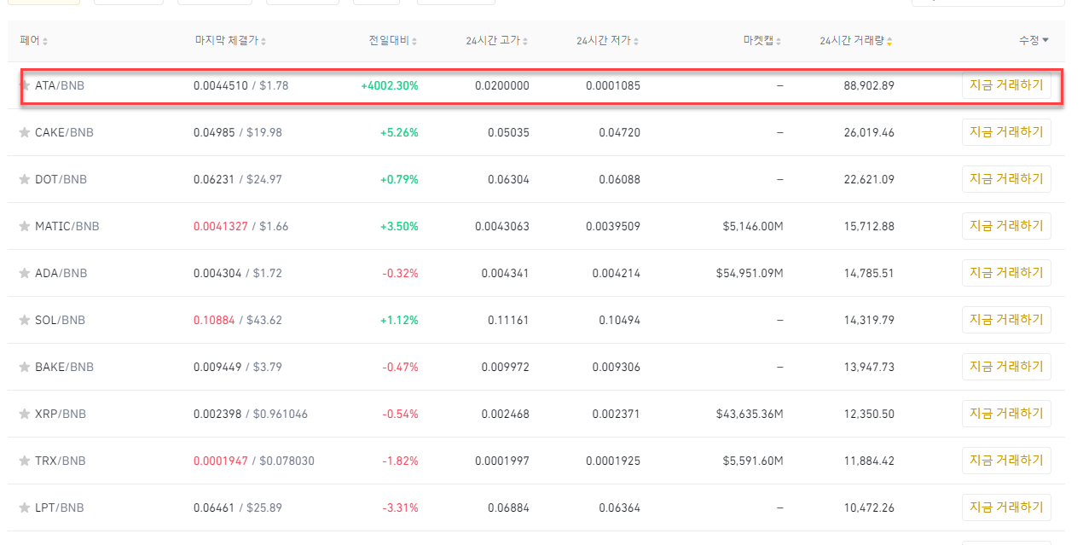Select 지금 거래하기 in BAKE/BNB row
The height and width of the screenshot is (545, 1083).
[x=1006, y=367]
